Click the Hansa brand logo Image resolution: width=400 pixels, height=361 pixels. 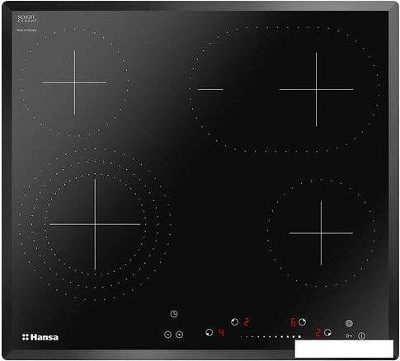click(40, 337)
